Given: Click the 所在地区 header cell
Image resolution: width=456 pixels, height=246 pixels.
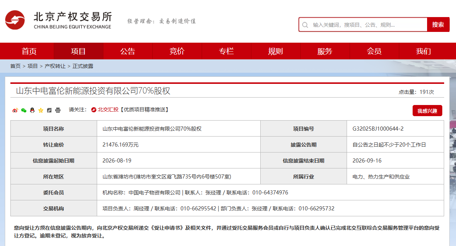Looking at the screenshot, I should coord(54,177).
